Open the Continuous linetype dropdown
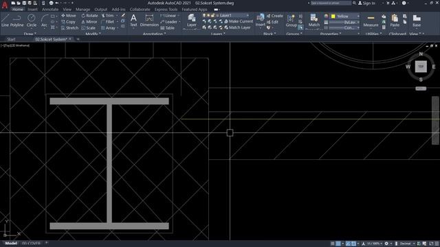The height and width of the screenshot is (247, 440). tap(345, 27)
